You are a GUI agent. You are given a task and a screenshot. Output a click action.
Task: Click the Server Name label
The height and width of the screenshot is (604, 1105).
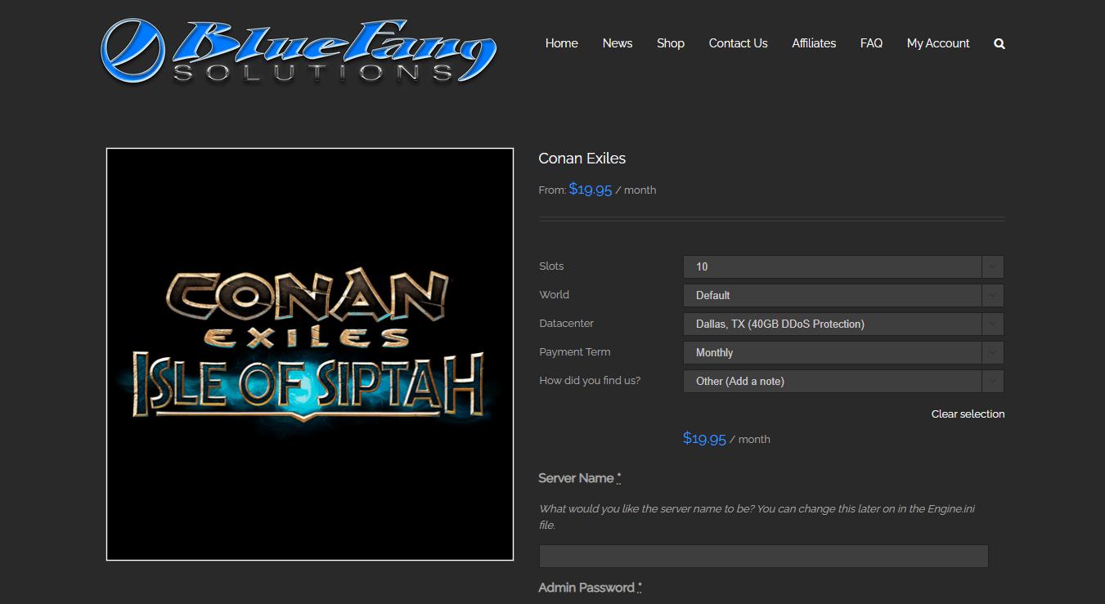tap(579, 478)
